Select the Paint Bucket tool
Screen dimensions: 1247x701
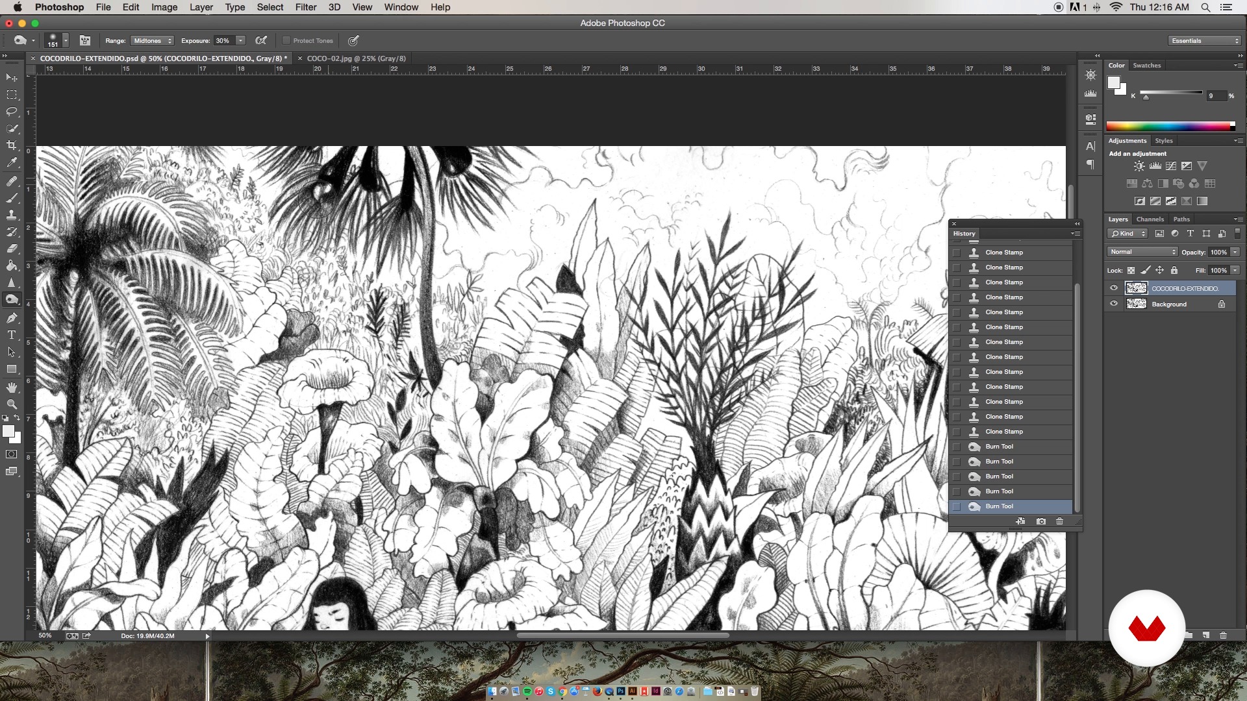pos(12,265)
